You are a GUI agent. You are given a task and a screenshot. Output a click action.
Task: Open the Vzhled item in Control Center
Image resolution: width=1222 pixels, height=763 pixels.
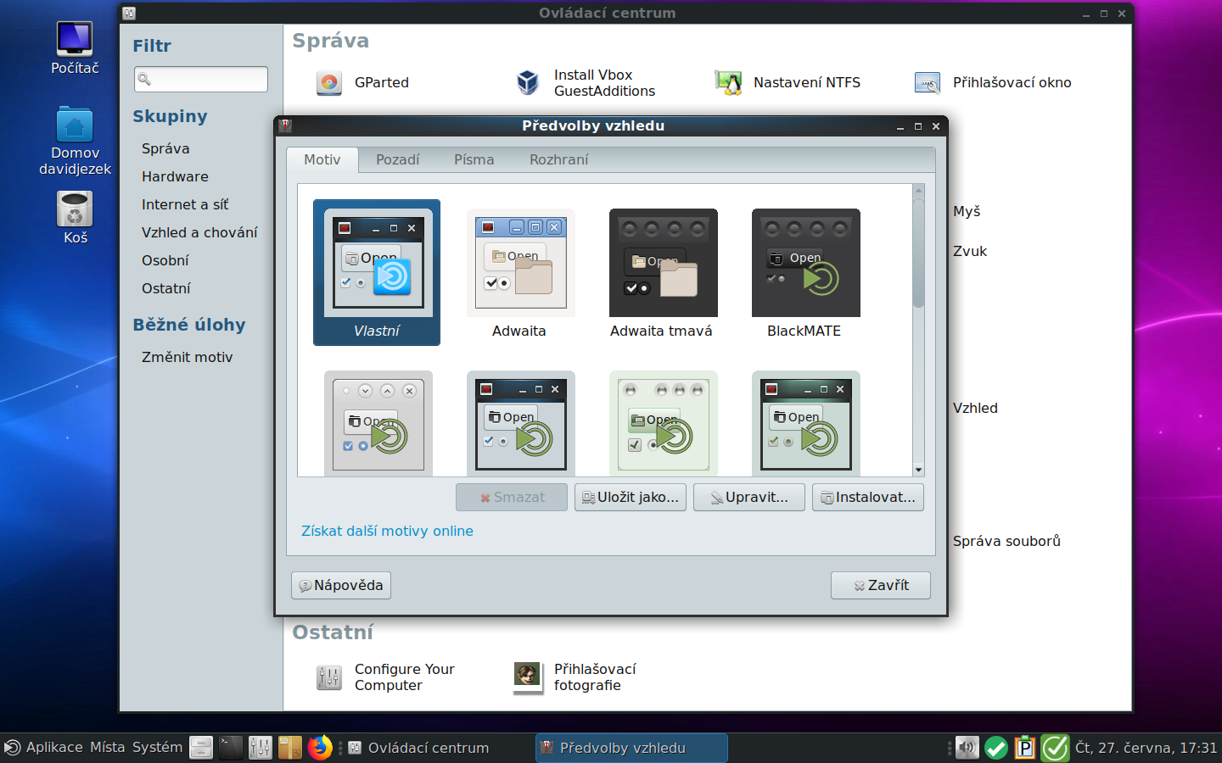coord(975,408)
